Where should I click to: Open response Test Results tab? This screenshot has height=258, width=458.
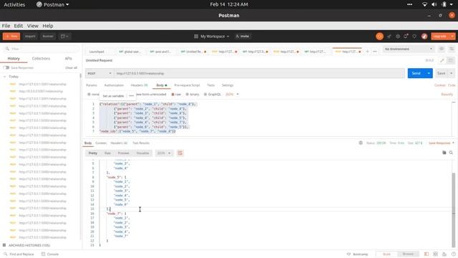pyautogui.click(x=141, y=143)
